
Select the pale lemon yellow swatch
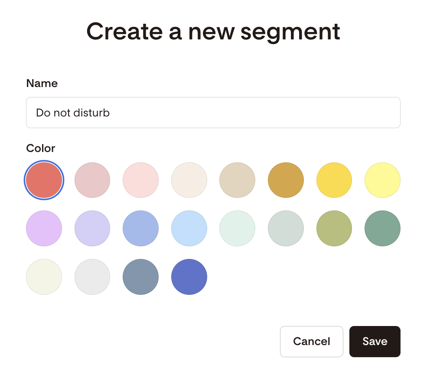coord(383,180)
